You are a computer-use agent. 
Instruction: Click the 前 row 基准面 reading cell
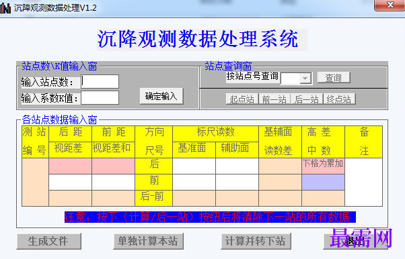(x=194, y=183)
